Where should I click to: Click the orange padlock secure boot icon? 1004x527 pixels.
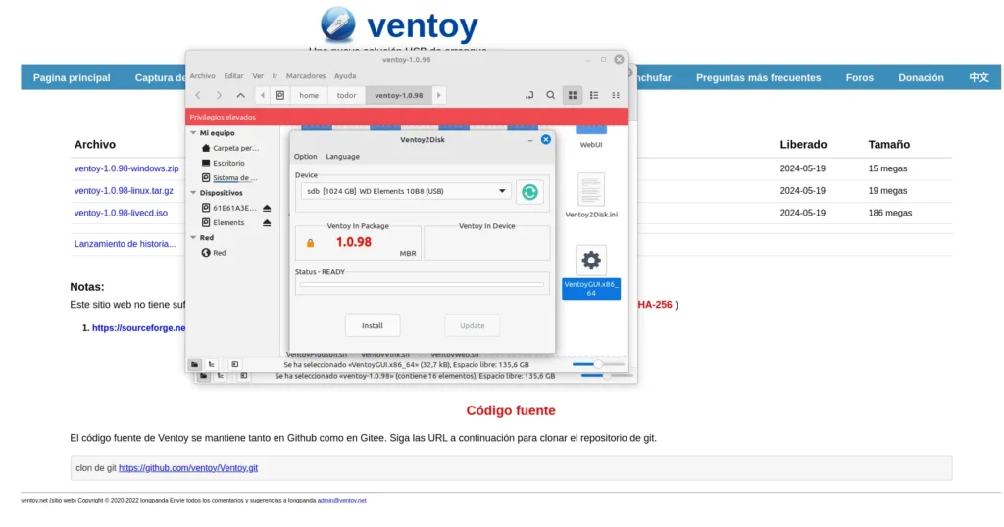pos(310,243)
